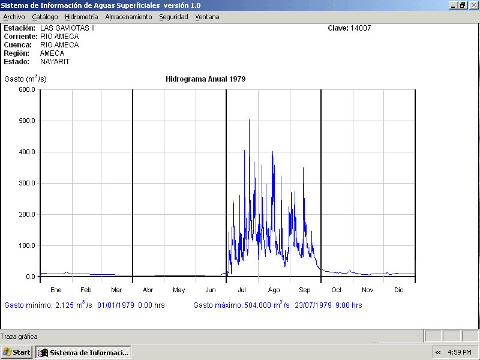480x360 pixels.
Task: Click the 4:59 PM taskbar clock
Action: pyautogui.click(x=460, y=352)
